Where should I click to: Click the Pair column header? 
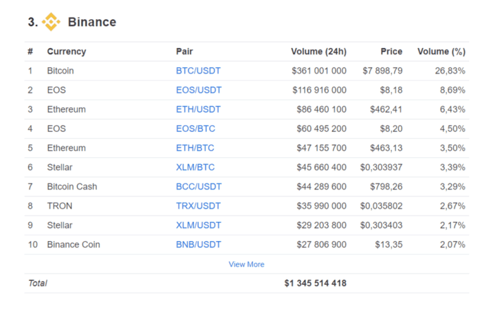[x=184, y=51]
